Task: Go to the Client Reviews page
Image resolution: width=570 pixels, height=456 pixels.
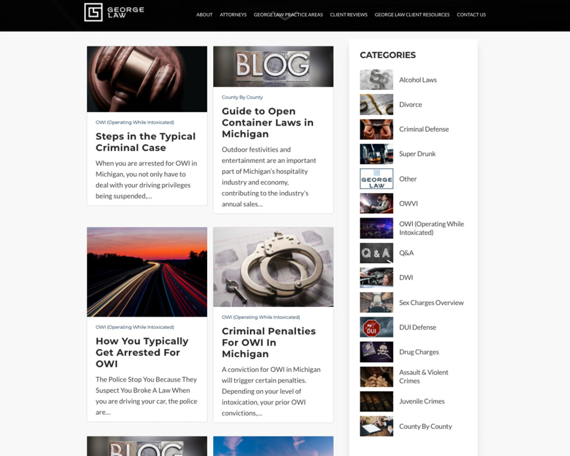Action: (349, 15)
